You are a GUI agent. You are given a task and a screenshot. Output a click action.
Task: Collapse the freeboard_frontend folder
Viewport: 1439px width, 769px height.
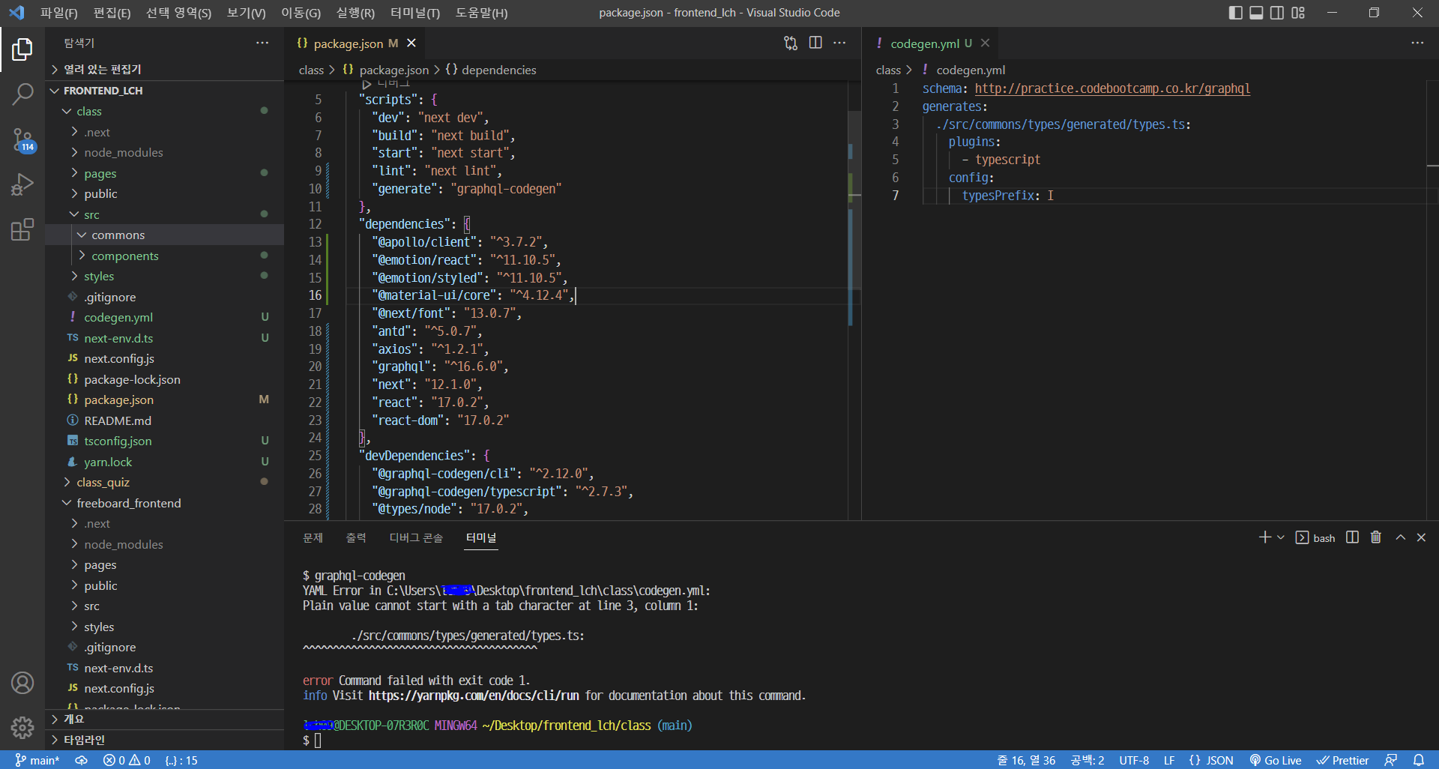165,503
